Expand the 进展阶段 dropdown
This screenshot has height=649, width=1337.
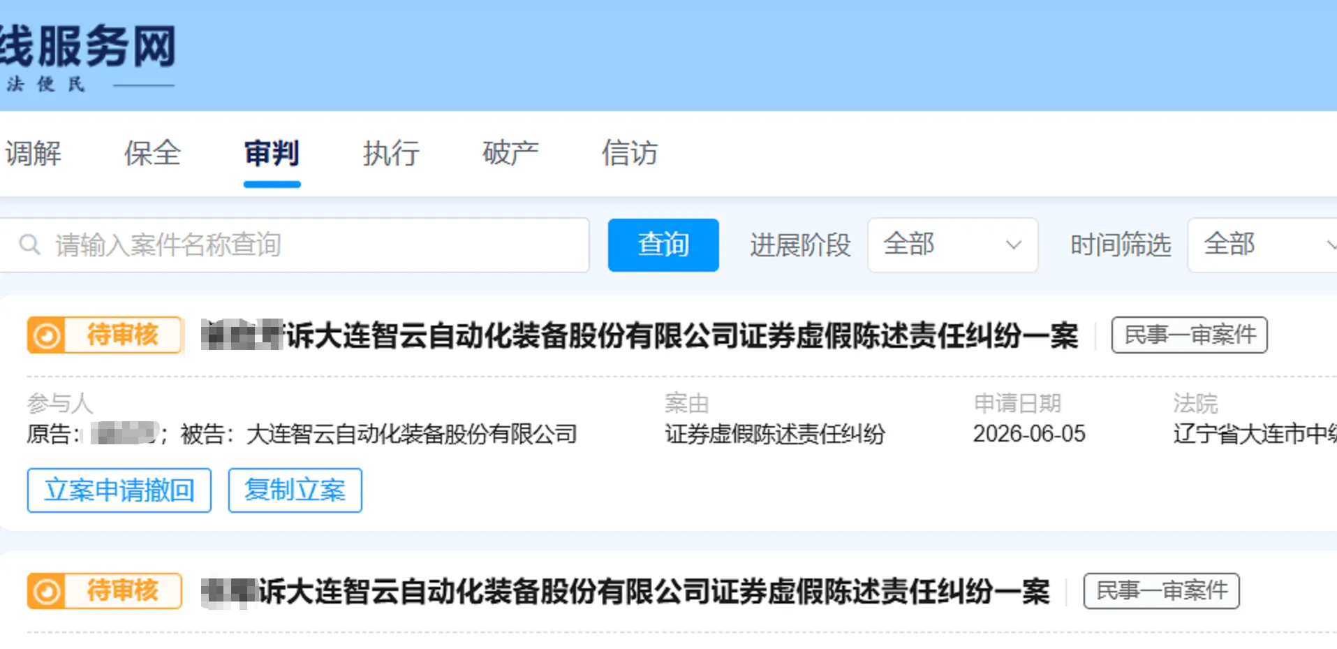(952, 245)
